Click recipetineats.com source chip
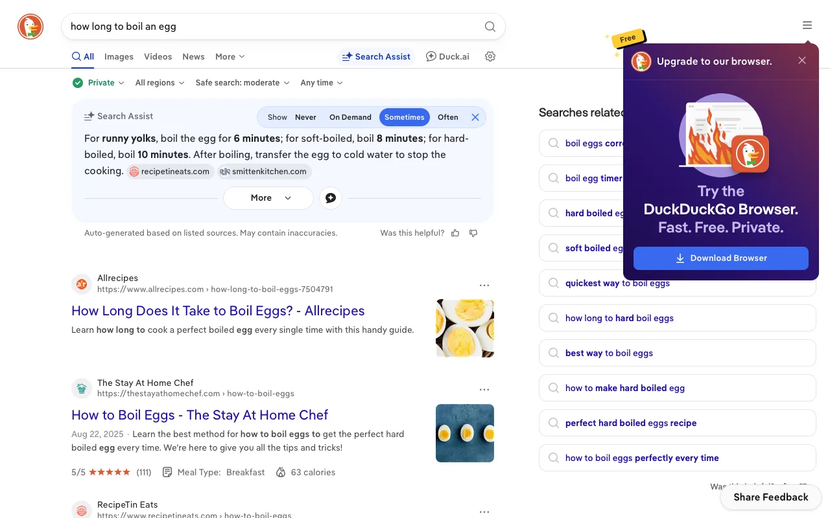830x518 pixels. click(x=171, y=172)
